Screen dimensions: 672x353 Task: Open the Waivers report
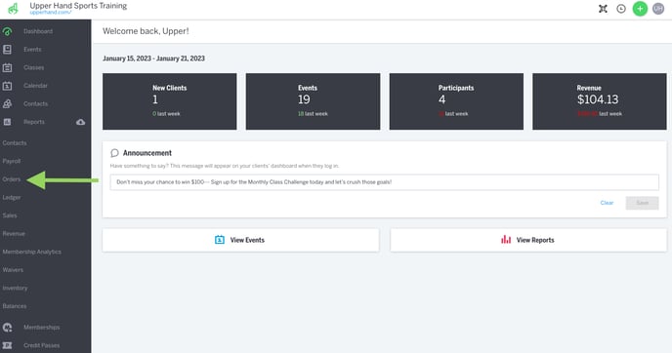13,269
